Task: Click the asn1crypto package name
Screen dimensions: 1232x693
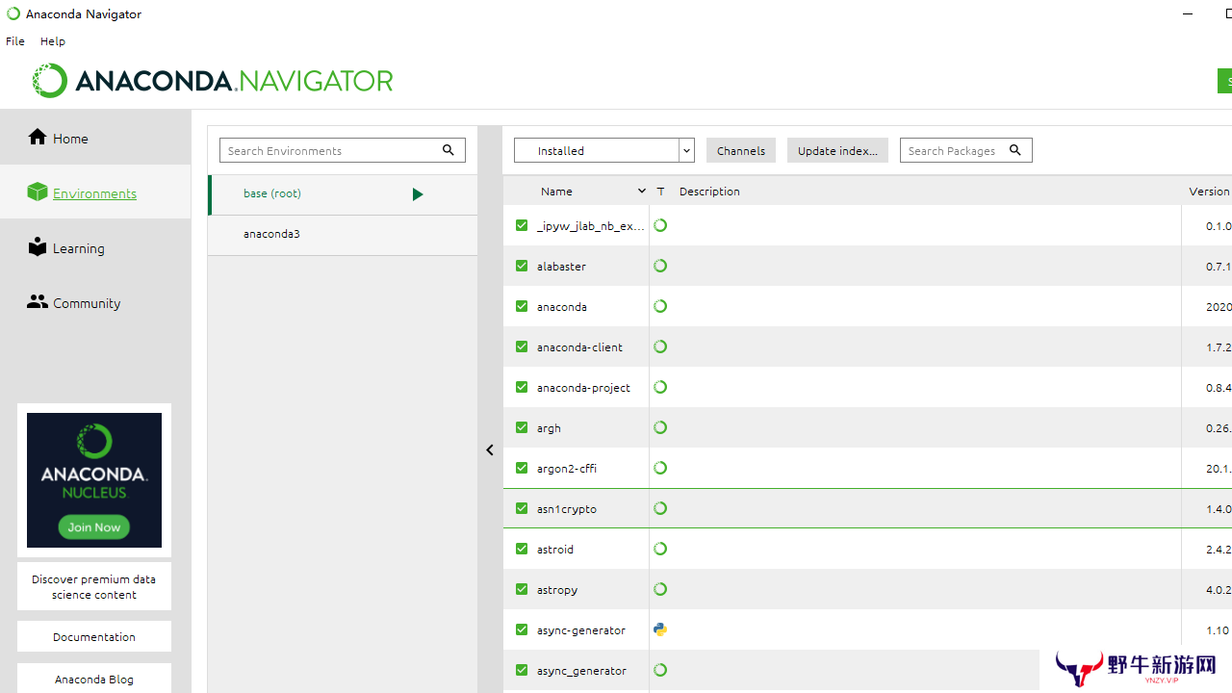Action: (x=567, y=509)
